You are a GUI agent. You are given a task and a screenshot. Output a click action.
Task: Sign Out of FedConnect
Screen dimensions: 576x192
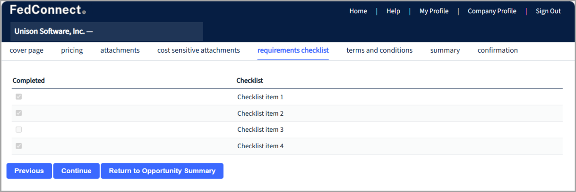tap(548, 11)
